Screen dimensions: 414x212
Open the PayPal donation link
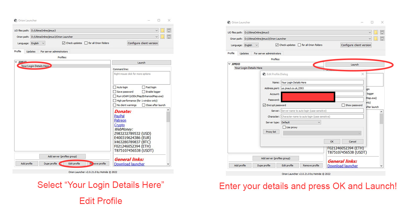[x=119, y=116]
